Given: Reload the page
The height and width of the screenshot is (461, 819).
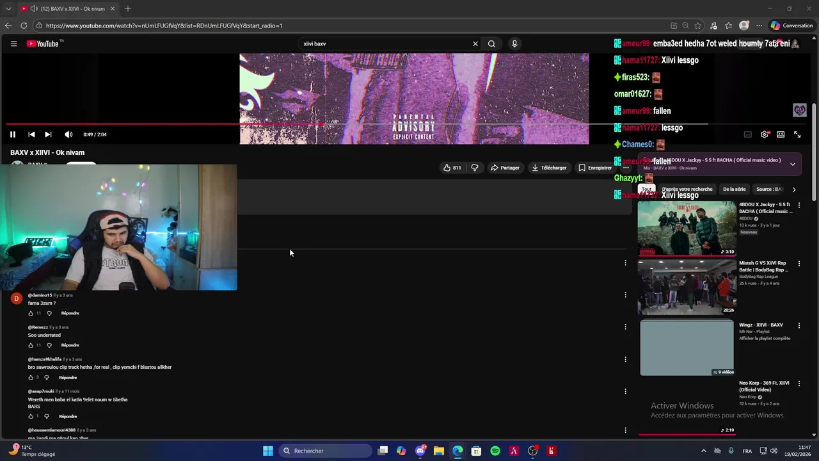Looking at the screenshot, I should [x=24, y=26].
